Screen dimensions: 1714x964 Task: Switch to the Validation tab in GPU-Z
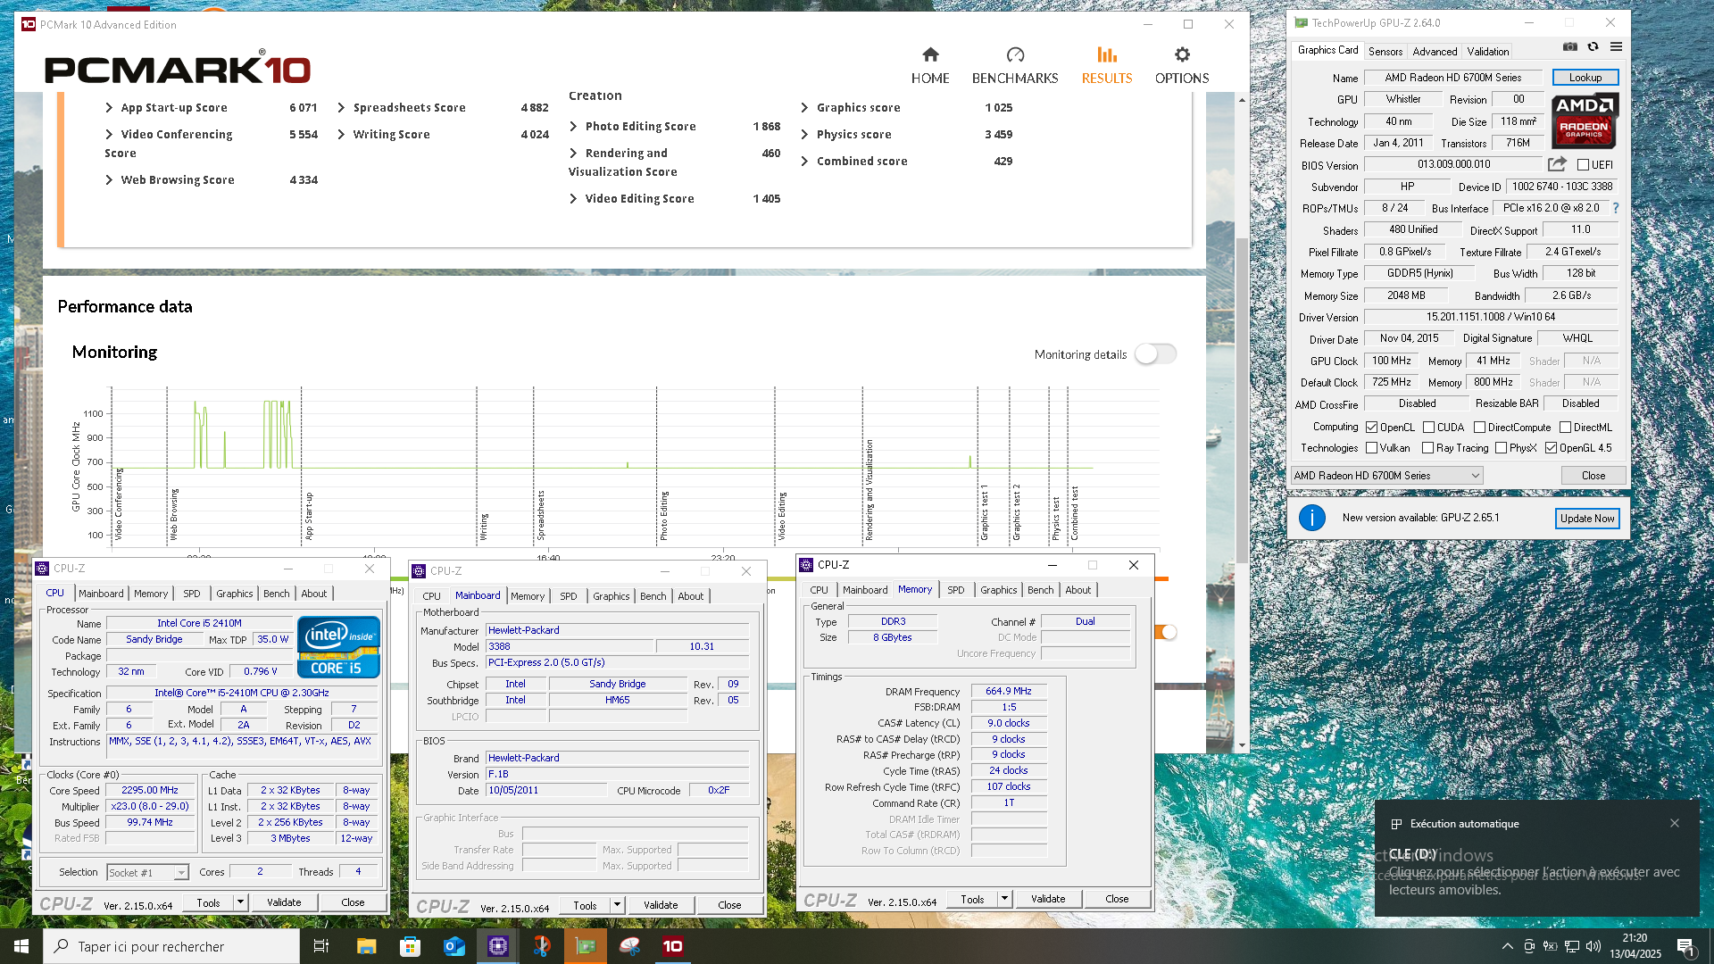[1488, 52]
